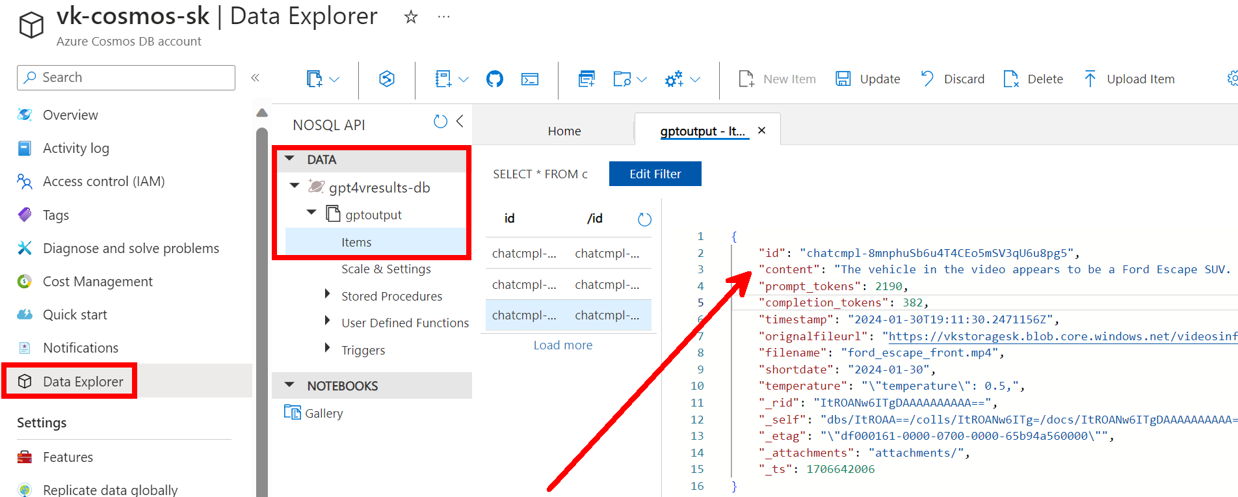Click the Cosmos DB cube icon in header
Viewport: 1238px width, 497px height.
point(31,25)
